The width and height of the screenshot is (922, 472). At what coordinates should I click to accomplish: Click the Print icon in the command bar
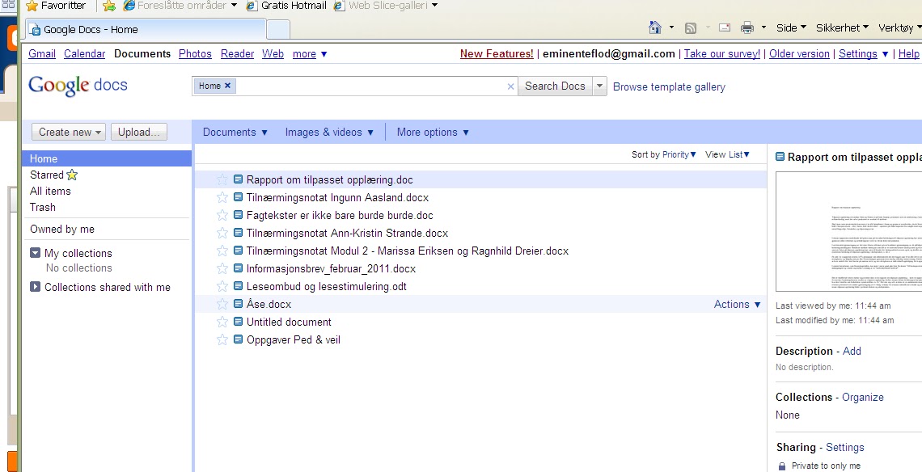[x=747, y=27]
